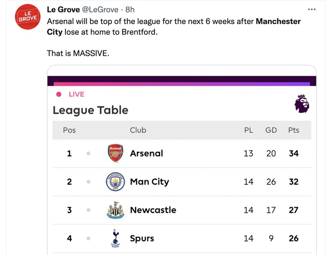Select the Spurs team name

[x=142, y=238]
